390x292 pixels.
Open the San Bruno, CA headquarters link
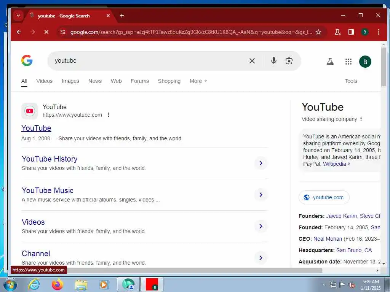coord(354,250)
